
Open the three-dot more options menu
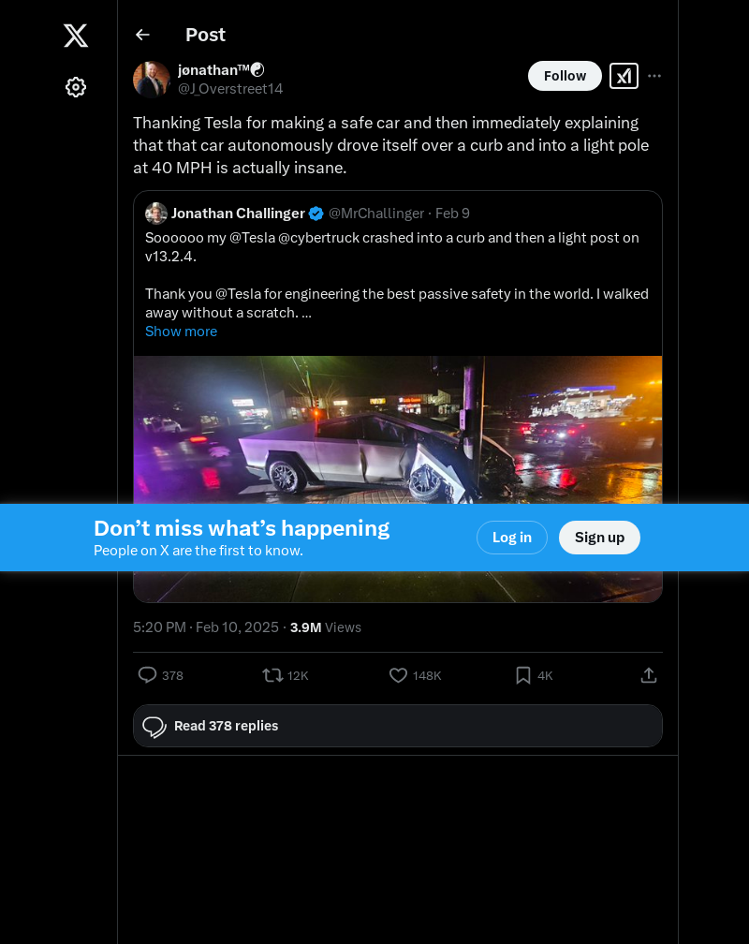pyautogui.click(x=654, y=76)
